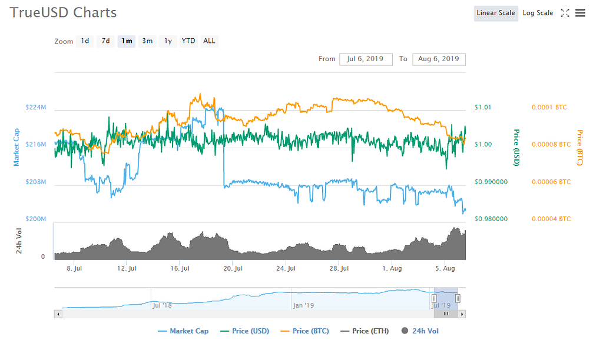Select the 1m zoom range
The height and width of the screenshot is (340, 603).
[127, 41]
